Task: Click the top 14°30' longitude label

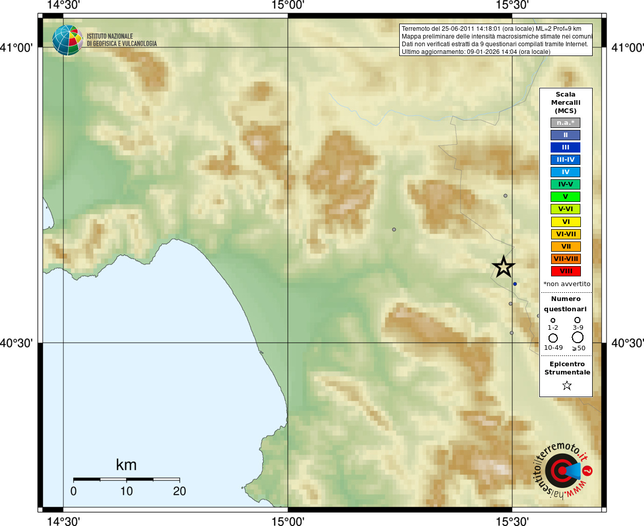Action: click(64, 5)
